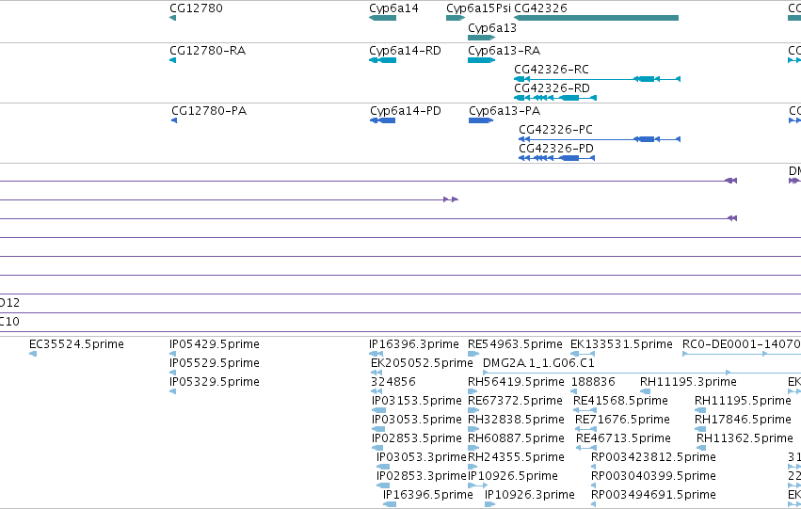The height and width of the screenshot is (509, 801).
Task: Select RE54963.5prime EST
Action: pyautogui.click(x=473, y=354)
